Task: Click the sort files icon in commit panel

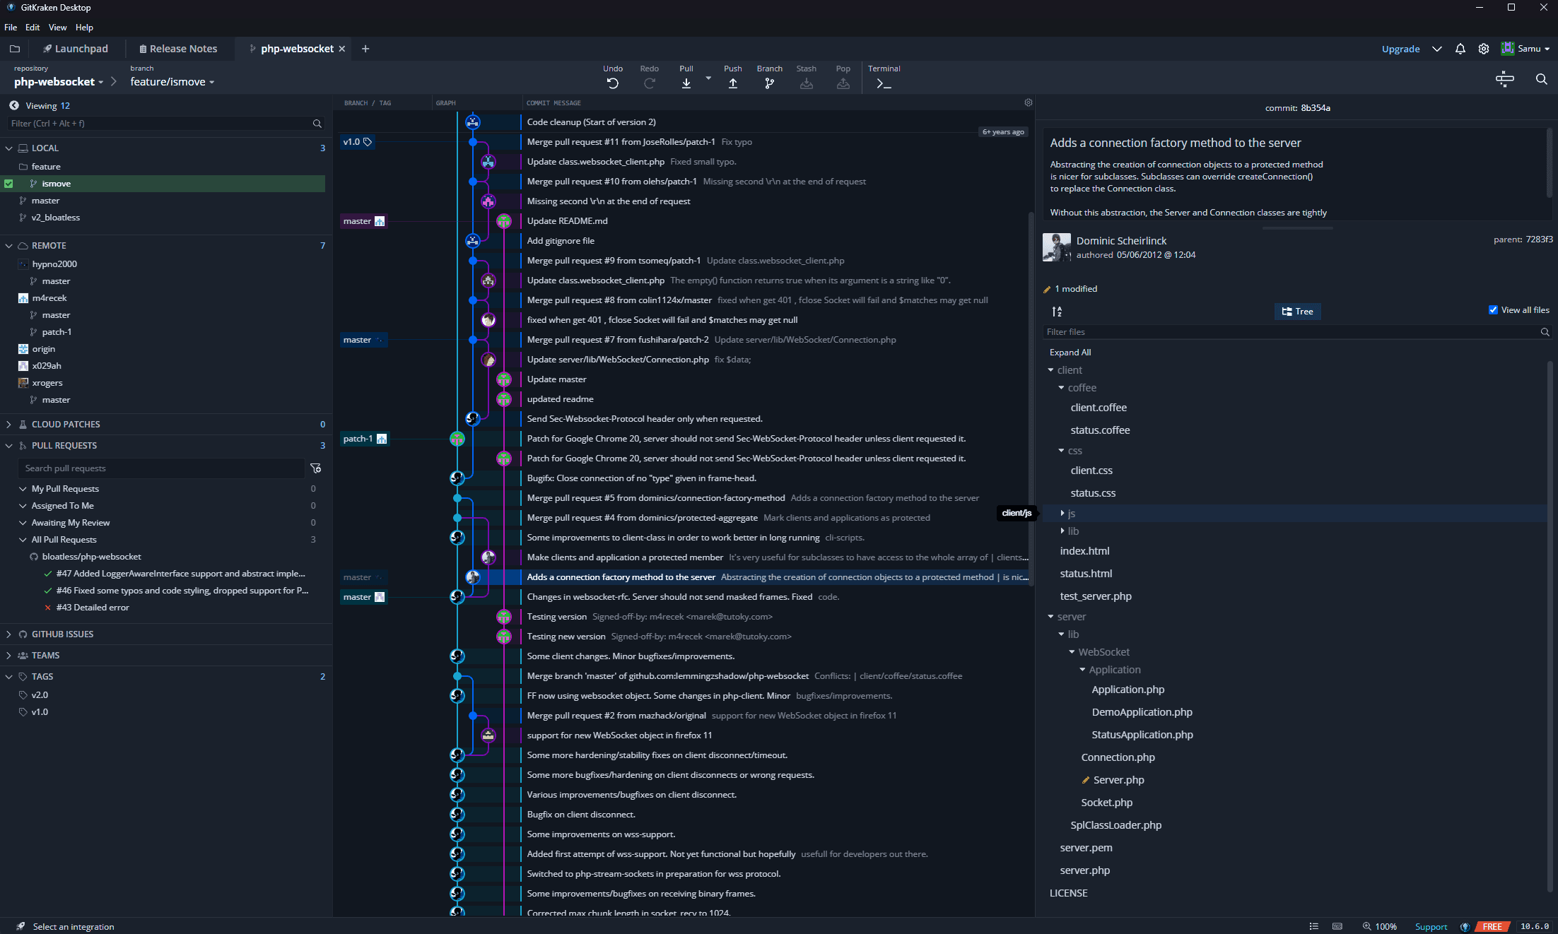Action: coord(1057,312)
